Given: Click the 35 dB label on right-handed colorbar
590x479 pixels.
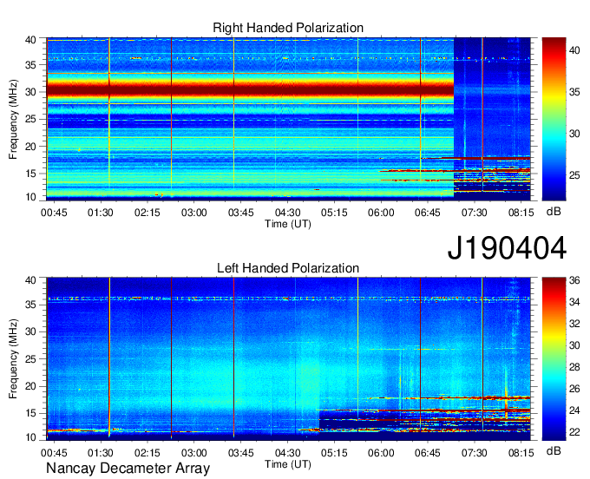Looking at the screenshot, I should (574, 92).
